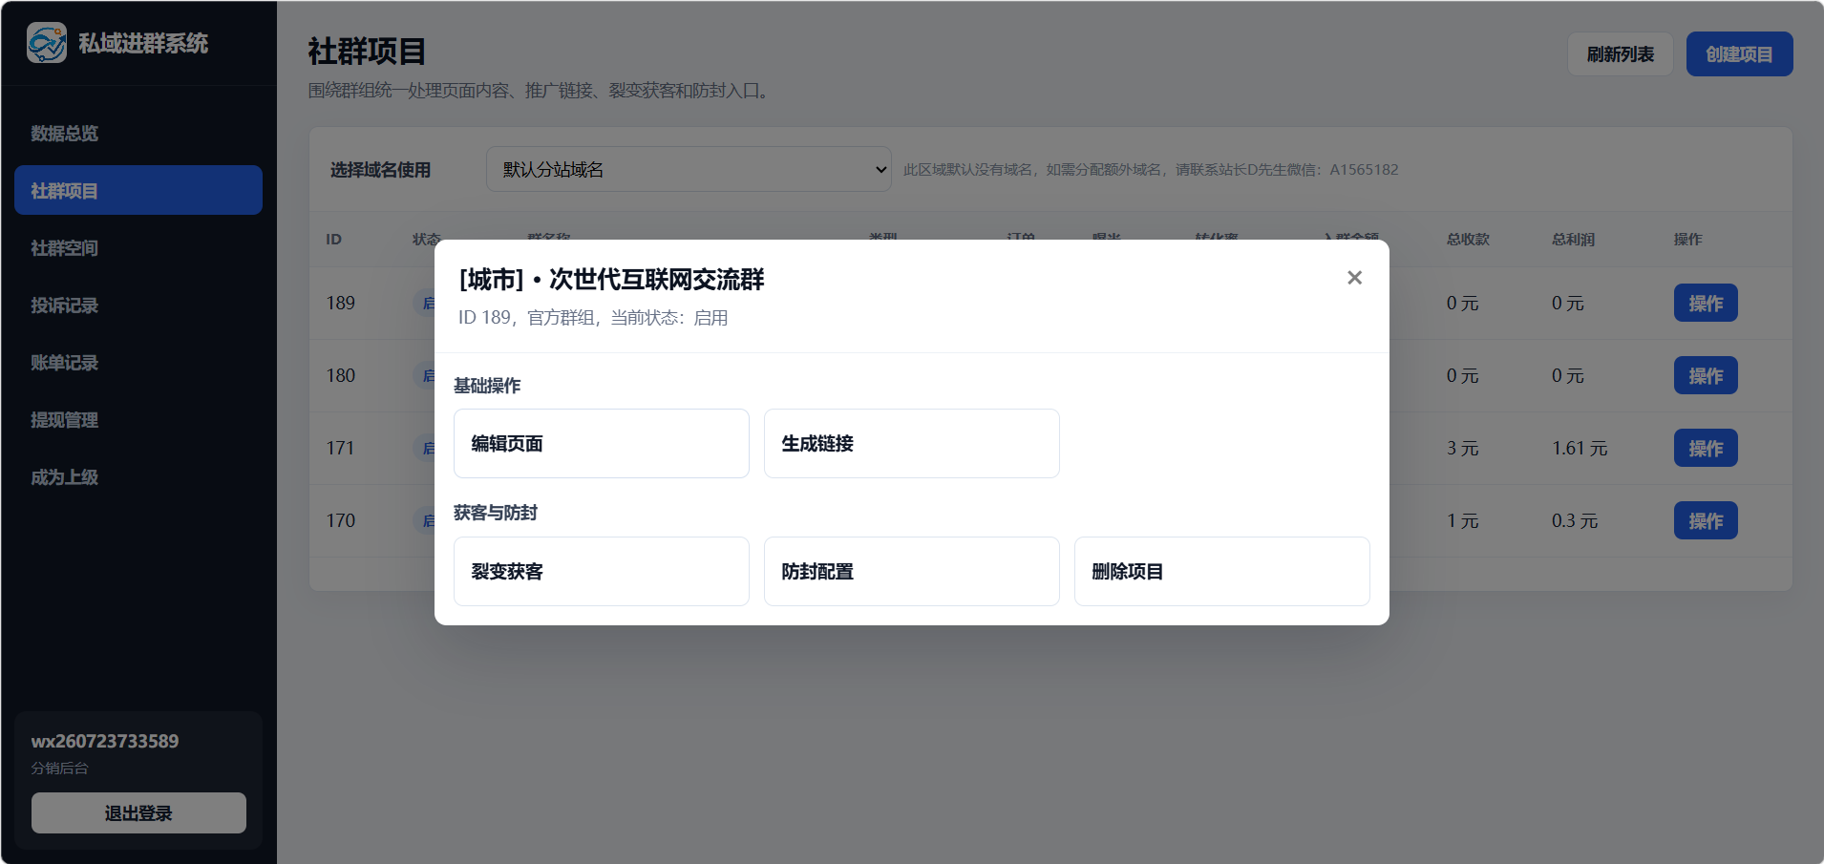Click 刷新列表 button
The image size is (1824, 864).
coord(1620,54)
